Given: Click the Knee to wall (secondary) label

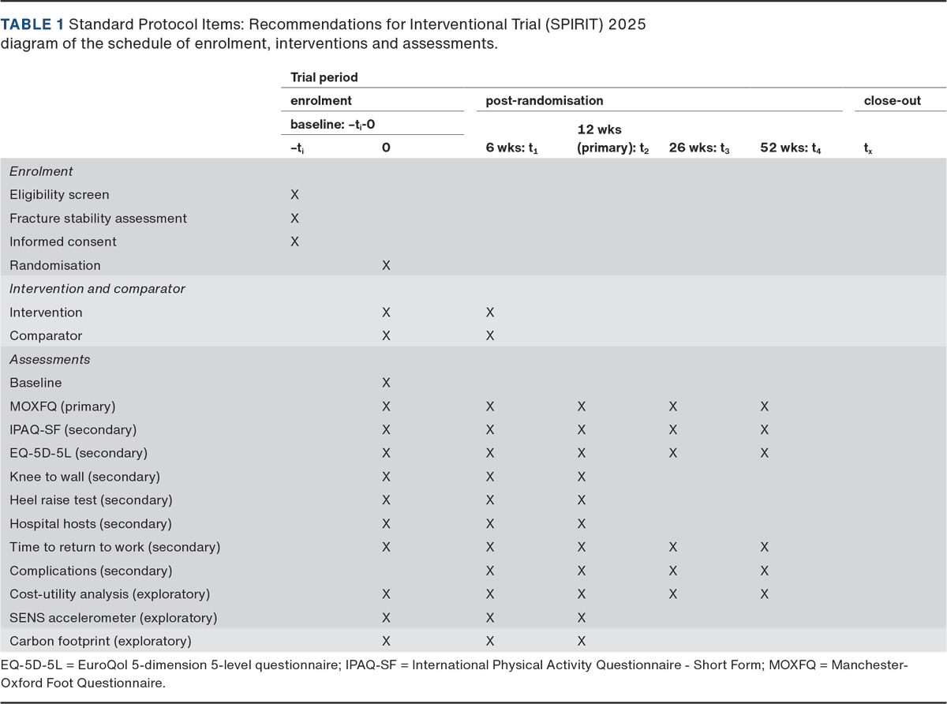Looking at the screenshot, I should click(x=84, y=477).
